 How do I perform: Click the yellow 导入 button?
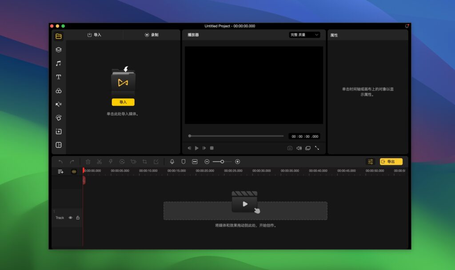coord(124,102)
